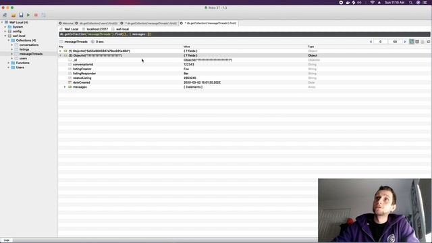Expand the conversations collection
This screenshot has width=432, height=243.
tap(12, 45)
